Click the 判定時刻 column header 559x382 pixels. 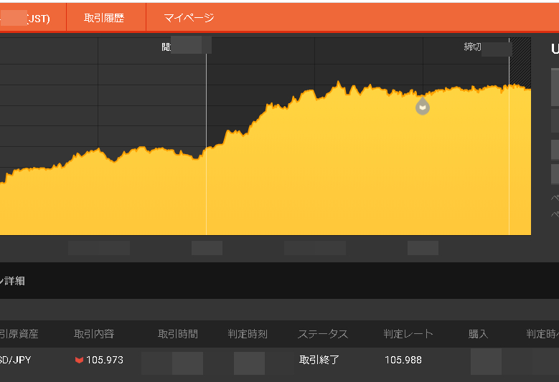pyautogui.click(x=248, y=334)
